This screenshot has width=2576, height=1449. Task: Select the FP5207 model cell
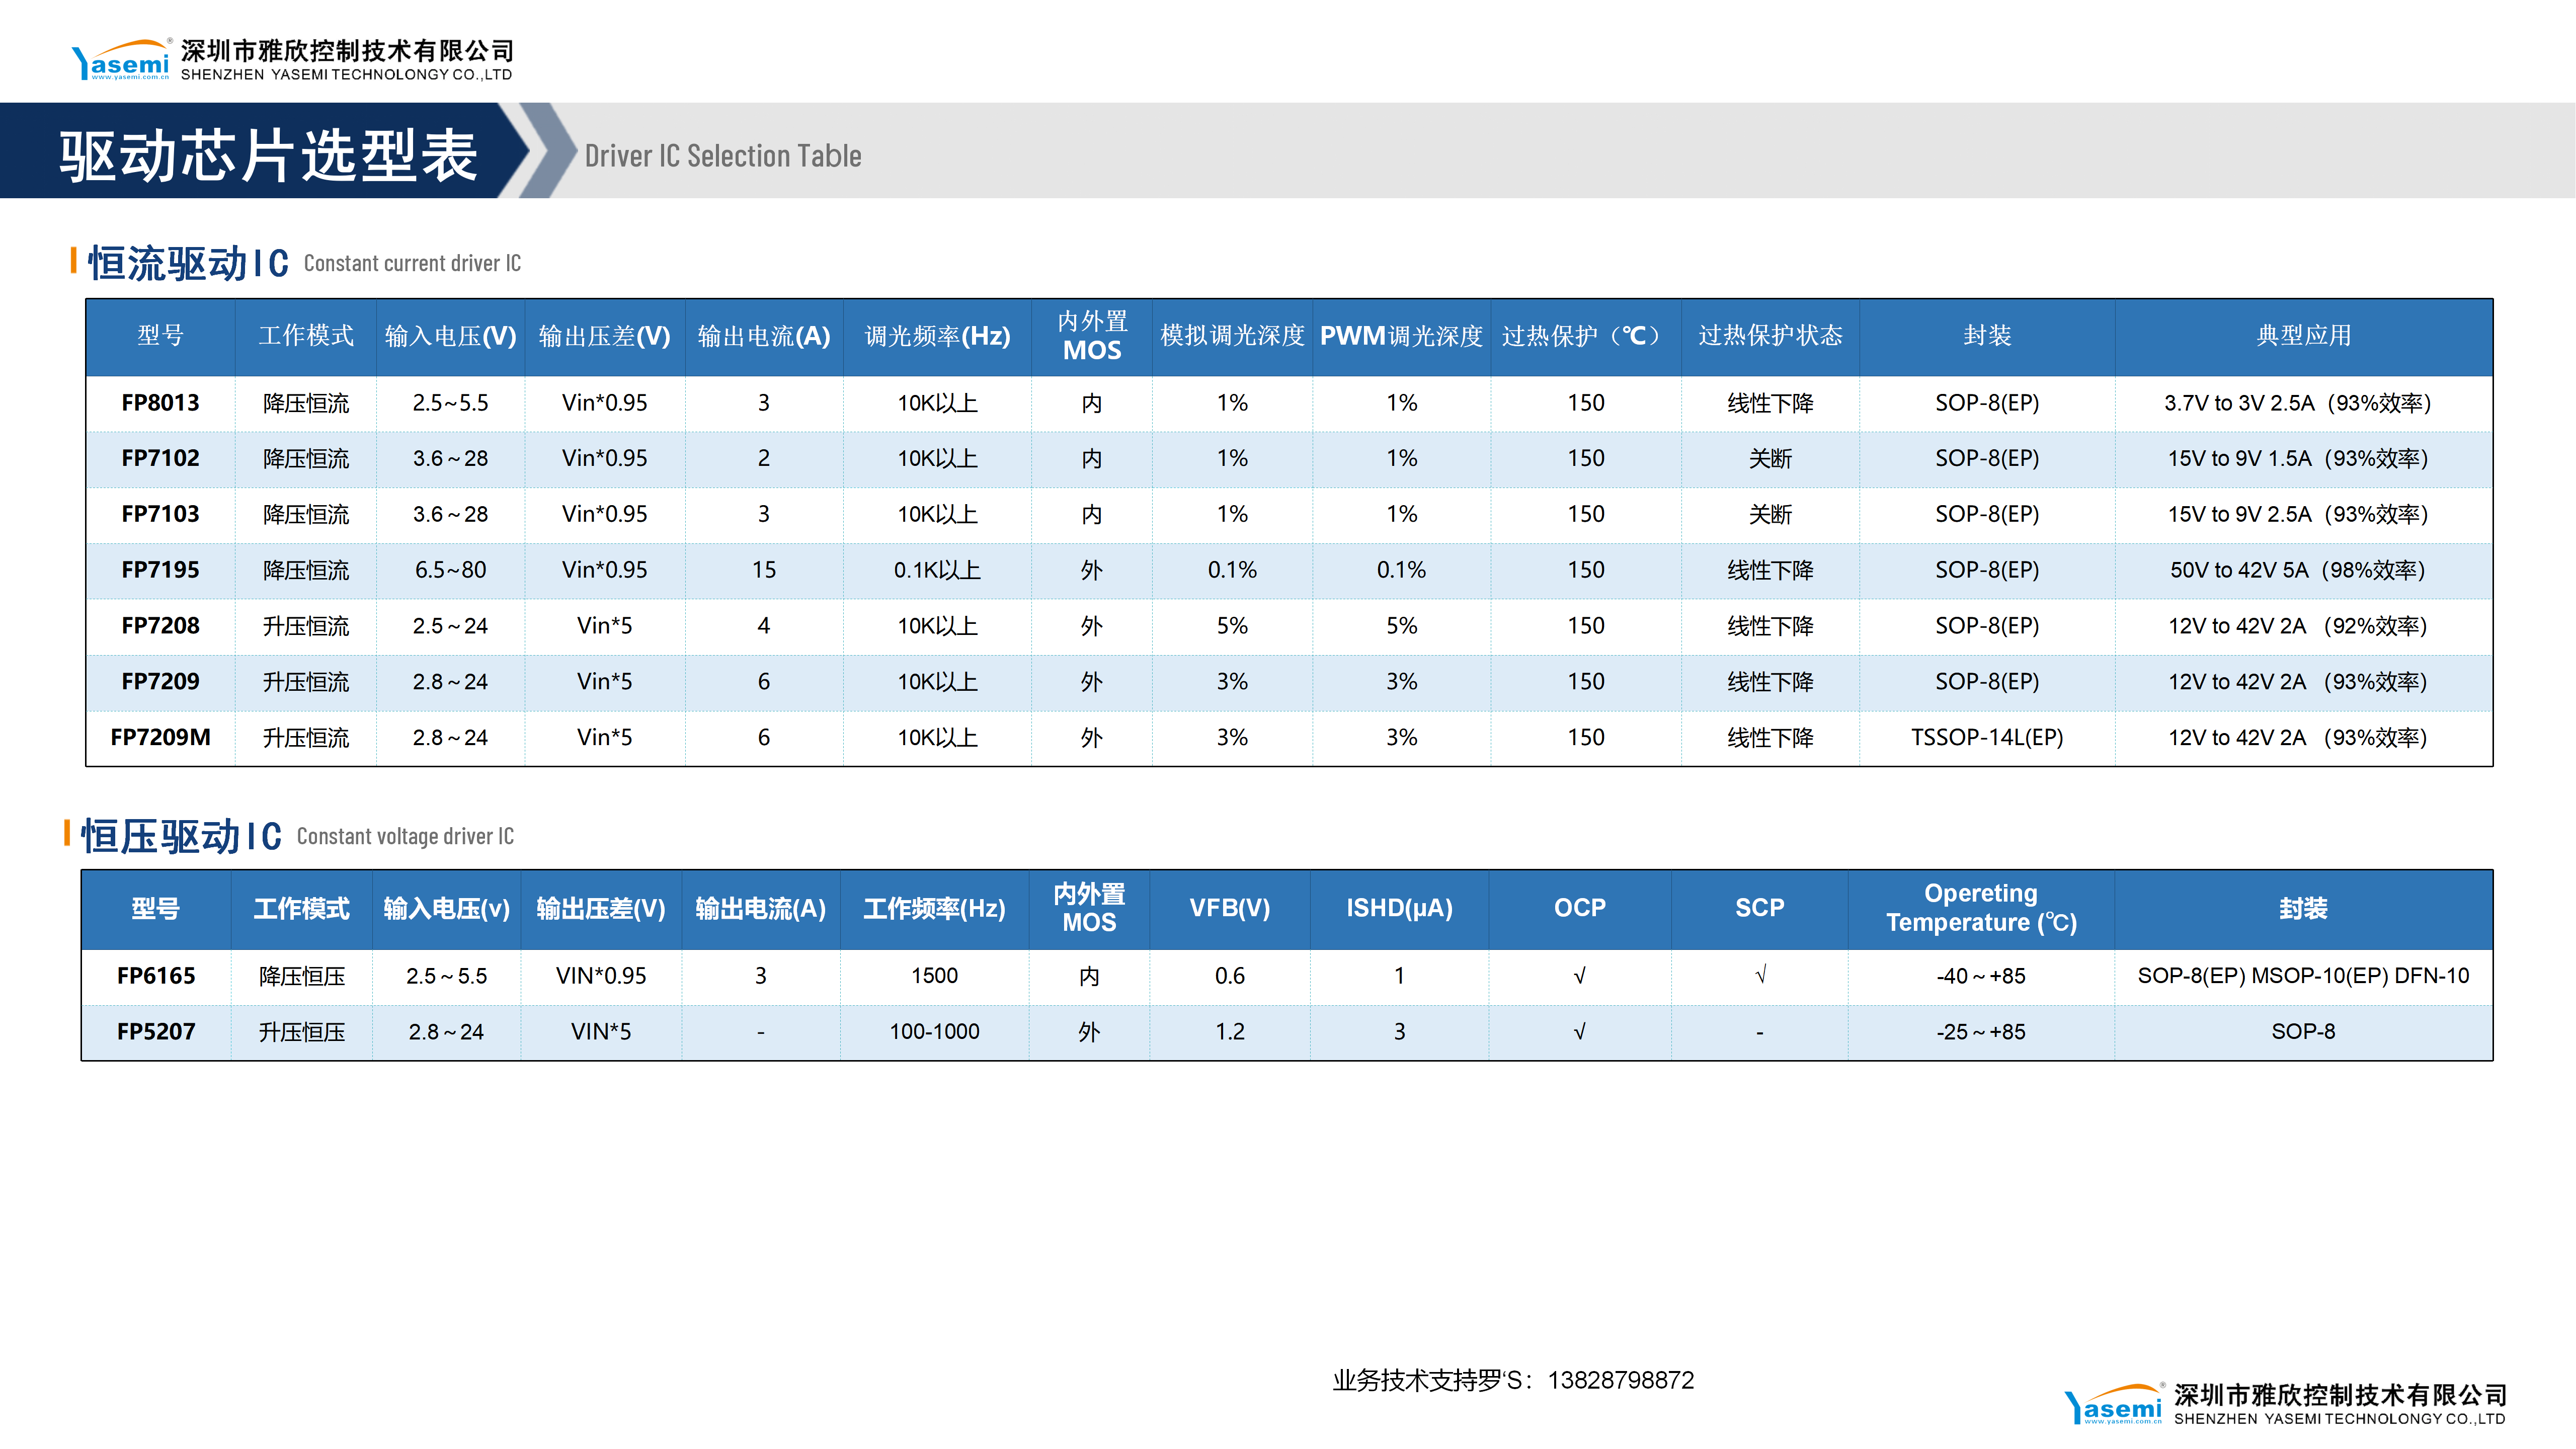[x=156, y=1032]
